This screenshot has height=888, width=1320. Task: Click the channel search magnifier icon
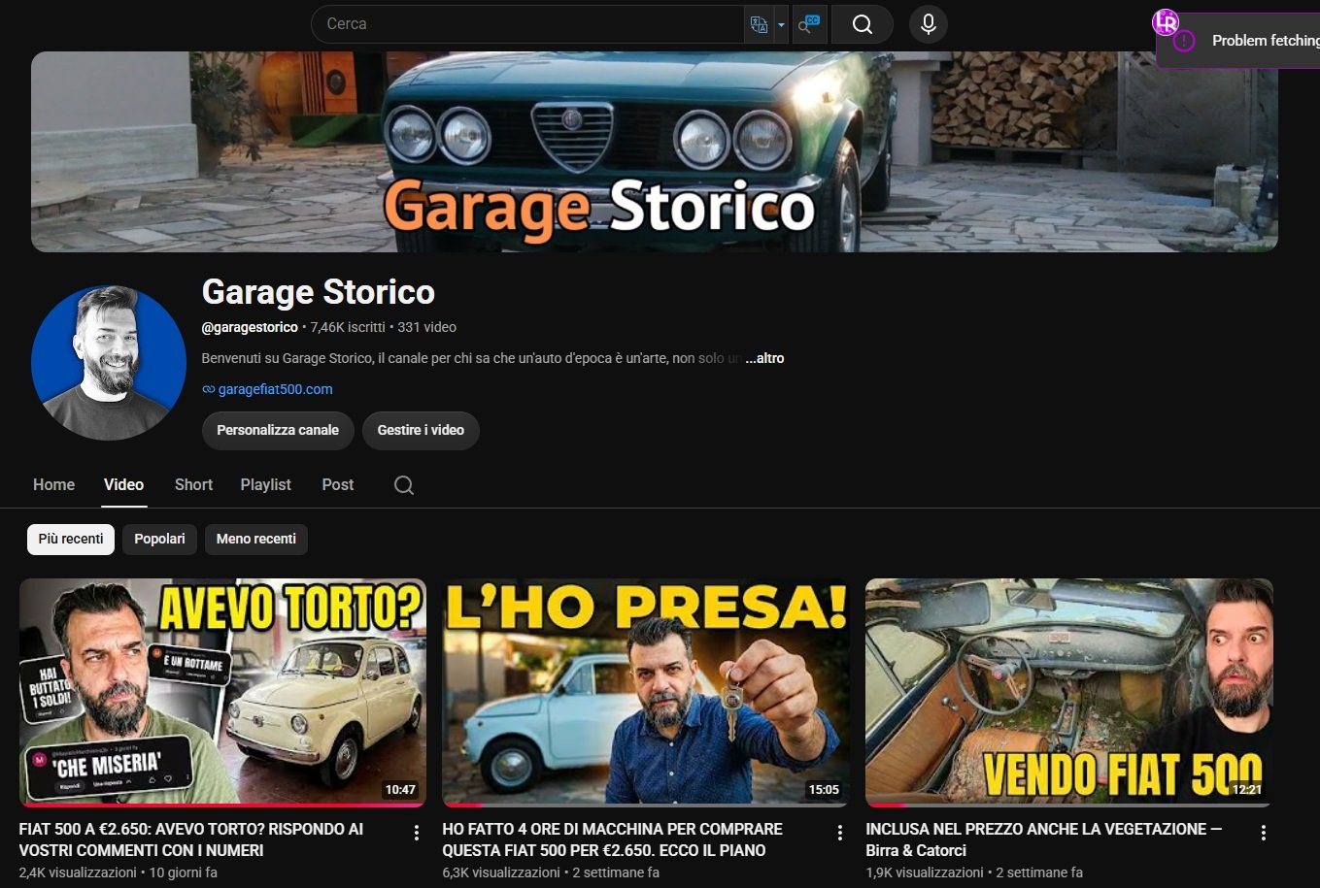point(404,485)
